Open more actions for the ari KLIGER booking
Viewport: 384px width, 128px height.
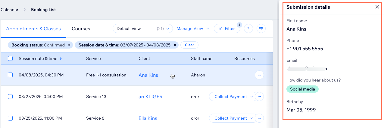(259, 97)
